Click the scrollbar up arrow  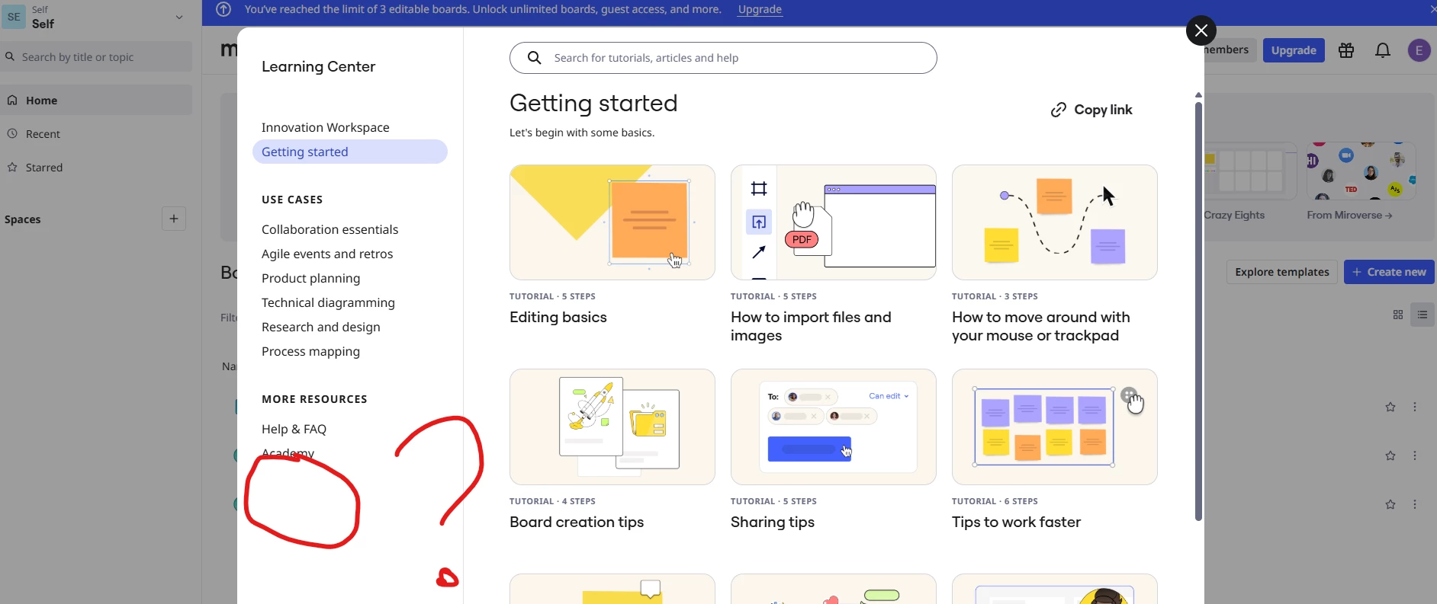(x=1198, y=95)
